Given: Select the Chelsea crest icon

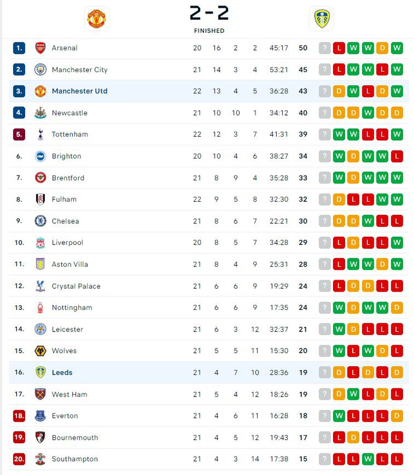Looking at the screenshot, I should pos(40,221).
